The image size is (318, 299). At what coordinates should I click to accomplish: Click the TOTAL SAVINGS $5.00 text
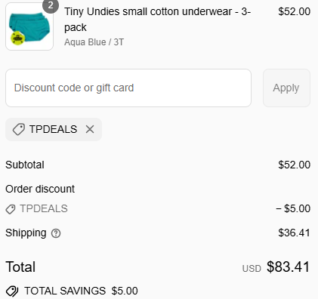coord(81,291)
